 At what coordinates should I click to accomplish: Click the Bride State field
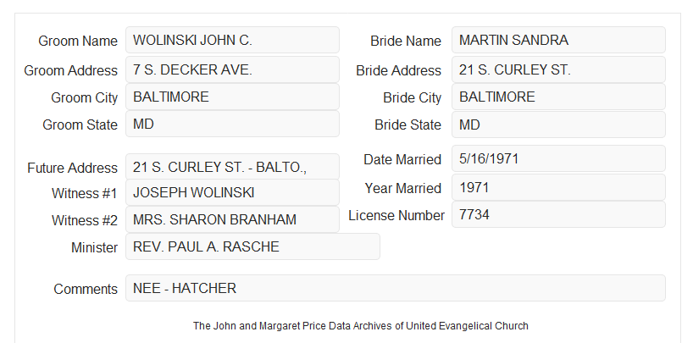pos(558,124)
